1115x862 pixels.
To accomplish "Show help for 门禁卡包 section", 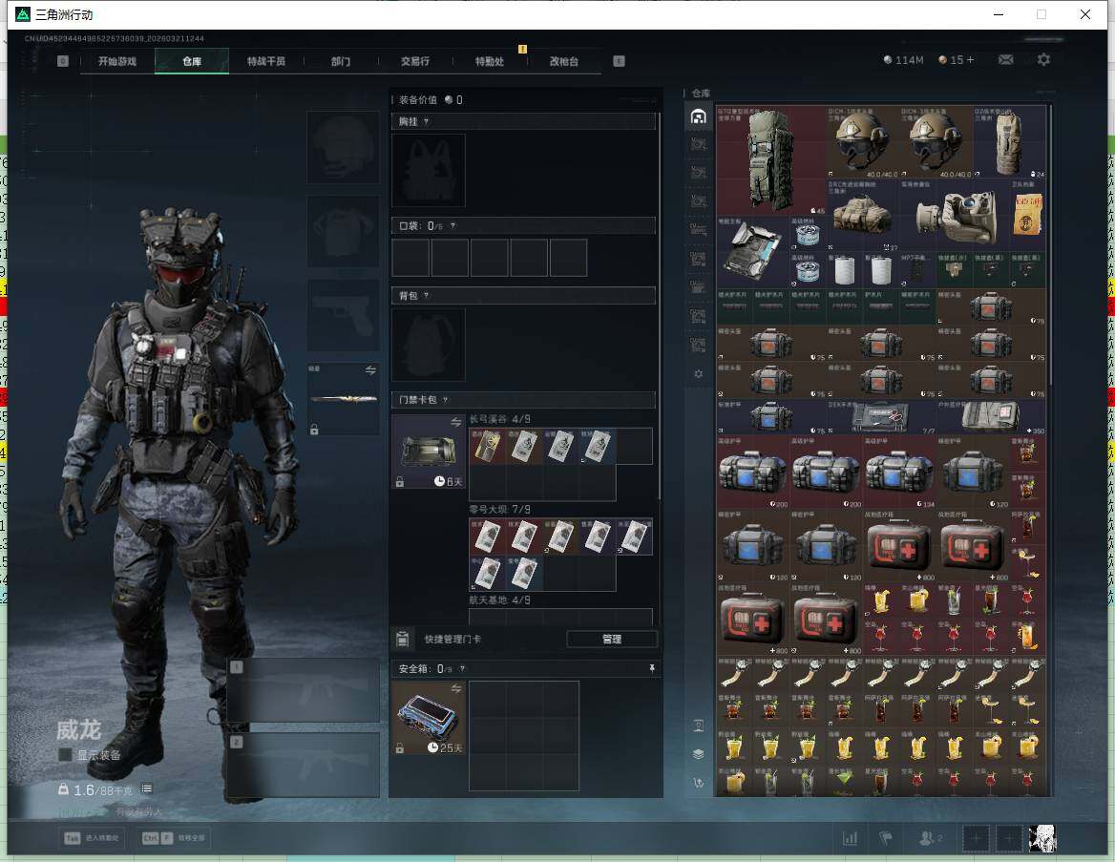I will [446, 400].
